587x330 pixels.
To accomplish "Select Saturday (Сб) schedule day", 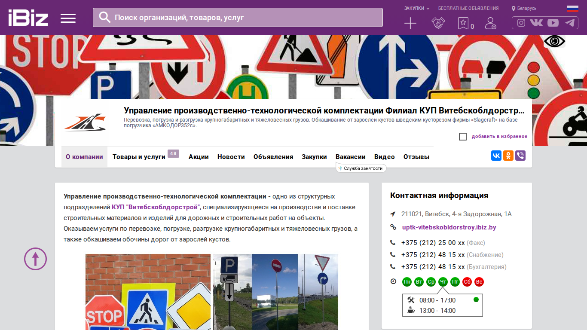I will click(x=467, y=282).
